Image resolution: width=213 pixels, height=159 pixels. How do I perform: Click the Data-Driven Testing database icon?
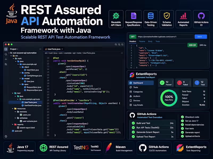point(151,16)
